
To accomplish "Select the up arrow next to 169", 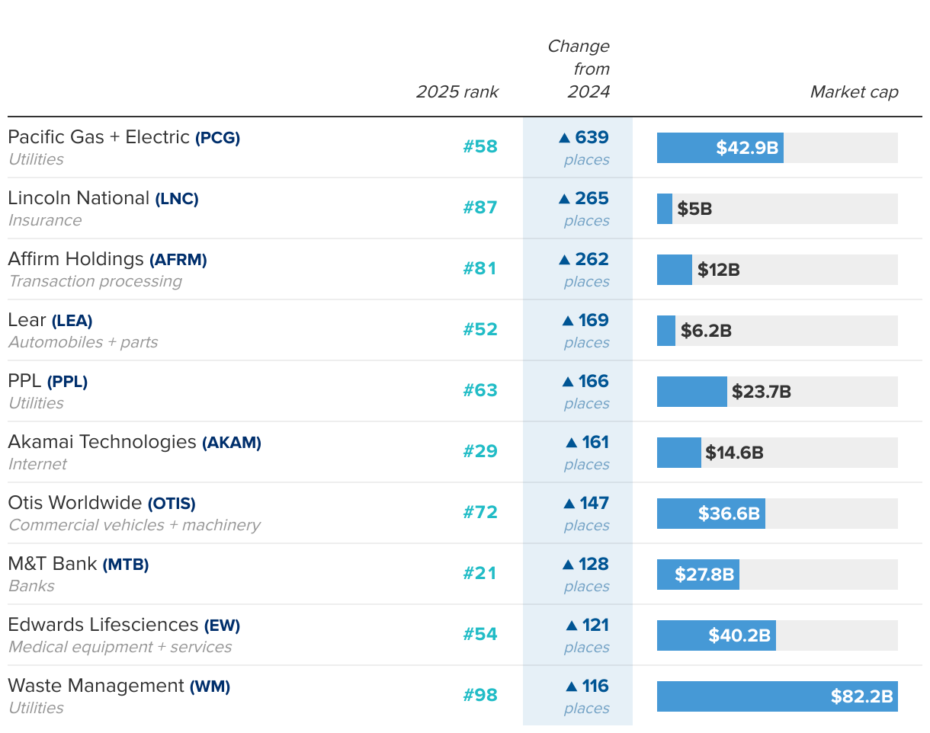I will click(567, 321).
